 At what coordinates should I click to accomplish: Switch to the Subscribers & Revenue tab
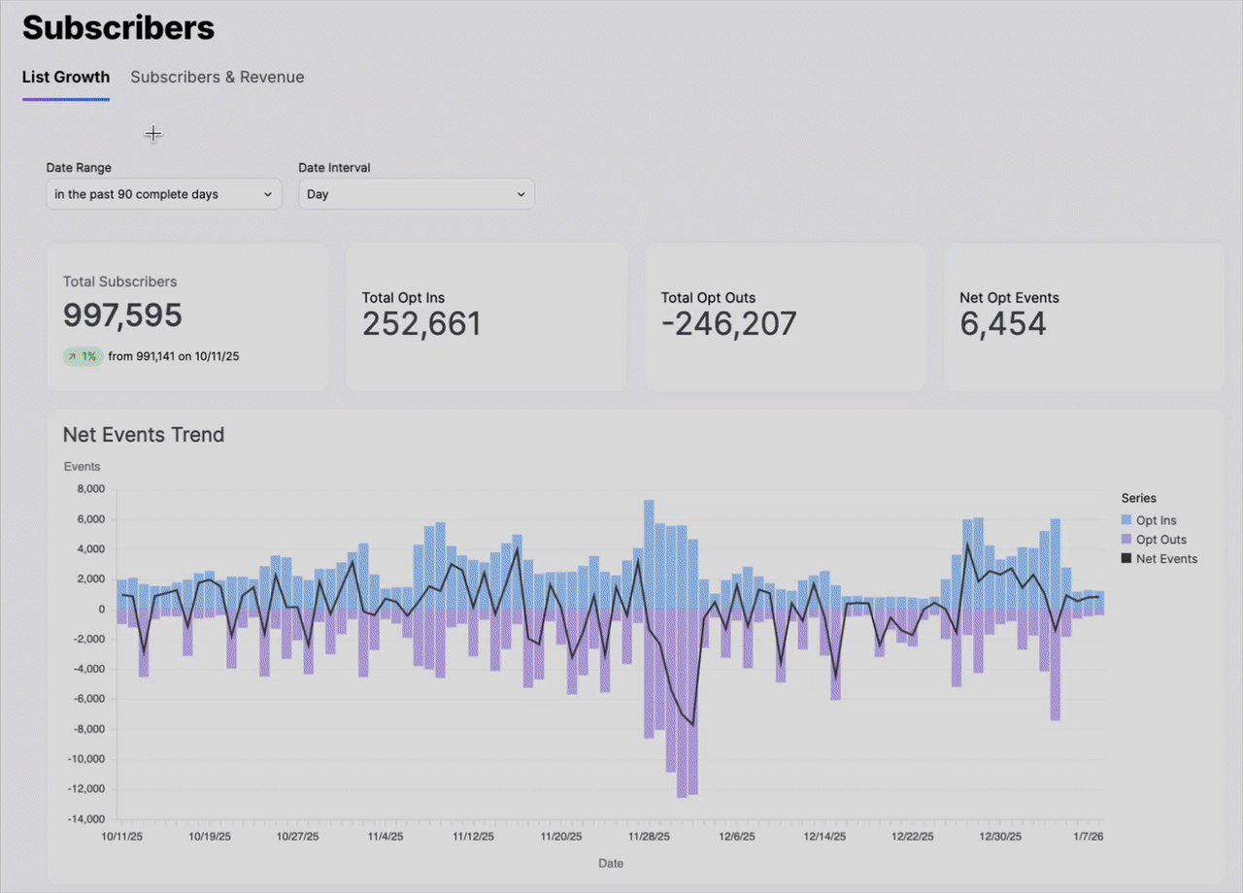(x=217, y=77)
